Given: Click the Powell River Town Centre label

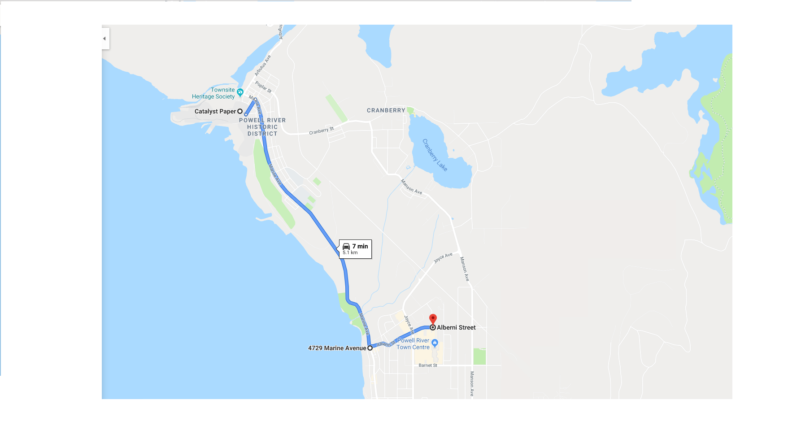Looking at the screenshot, I should 413,344.
